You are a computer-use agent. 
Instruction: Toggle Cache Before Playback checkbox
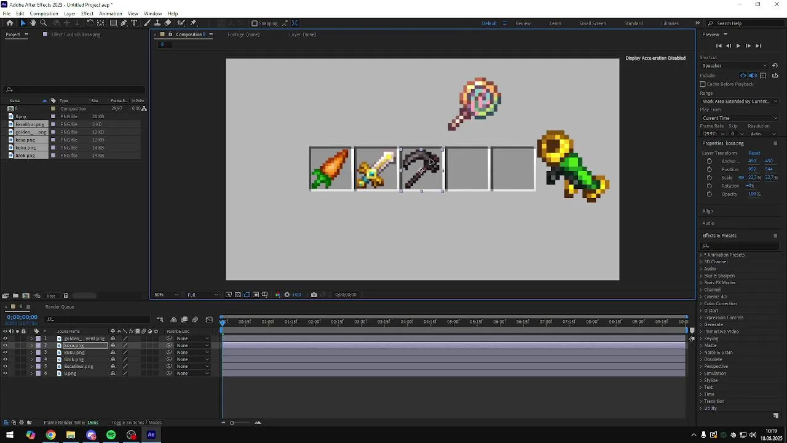(x=703, y=84)
